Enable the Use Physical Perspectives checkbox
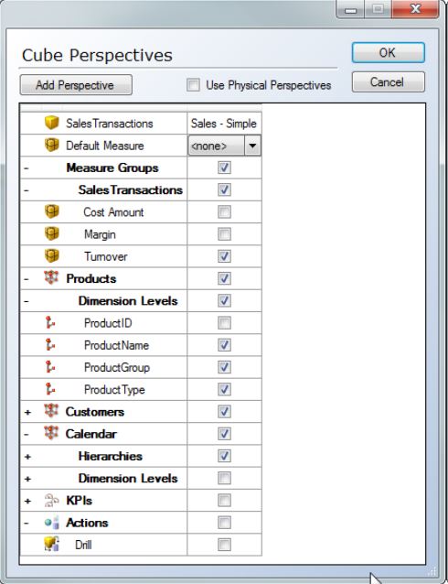The width and height of the screenshot is (448, 584). click(x=193, y=85)
